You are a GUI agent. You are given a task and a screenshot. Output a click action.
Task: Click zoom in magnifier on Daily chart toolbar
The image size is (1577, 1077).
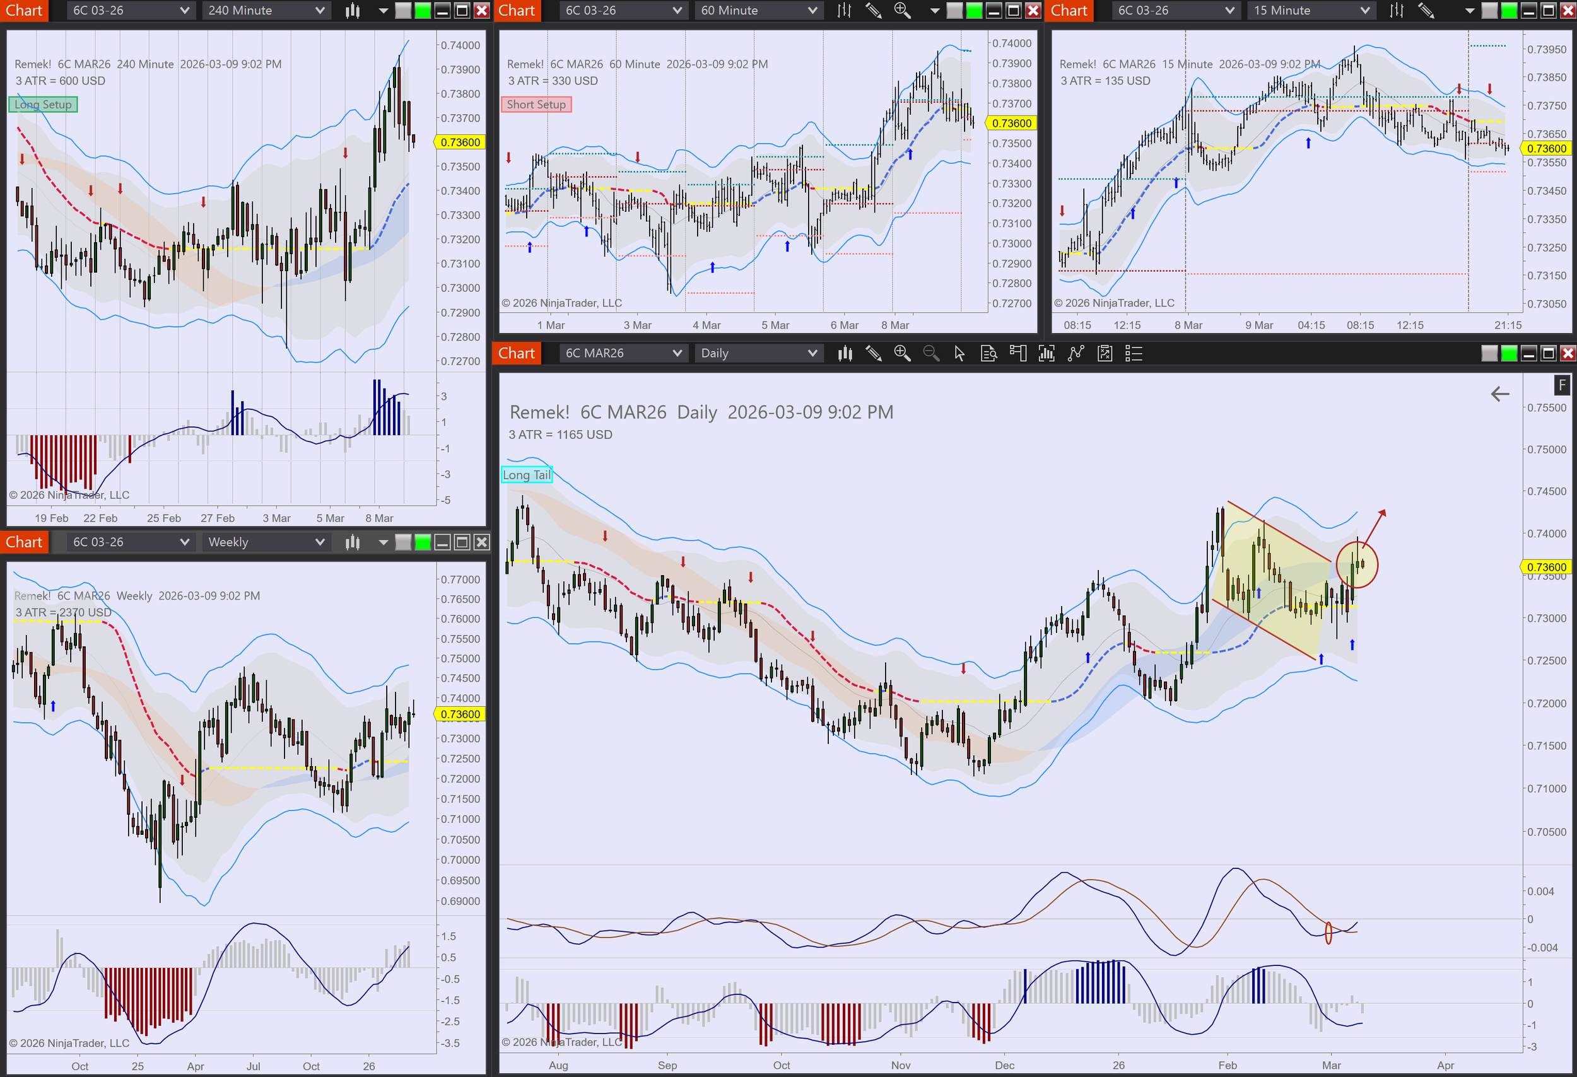(902, 353)
